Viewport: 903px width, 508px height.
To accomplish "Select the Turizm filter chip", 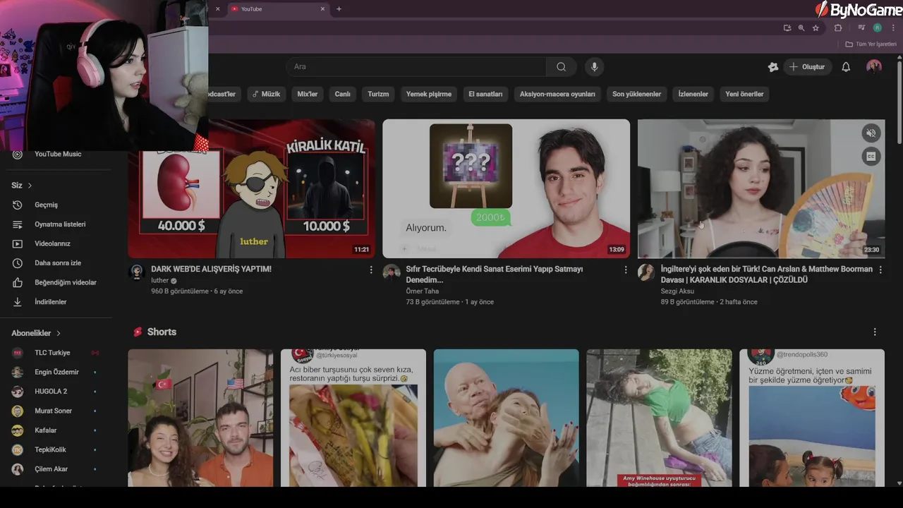I will click(x=378, y=94).
